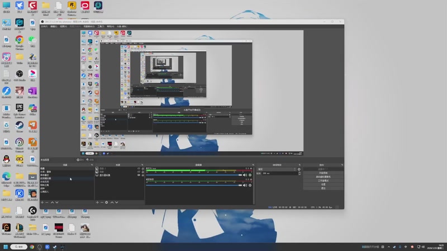Open the Help menu in OBS
This screenshot has width=447, height=251.
(x=110, y=26)
